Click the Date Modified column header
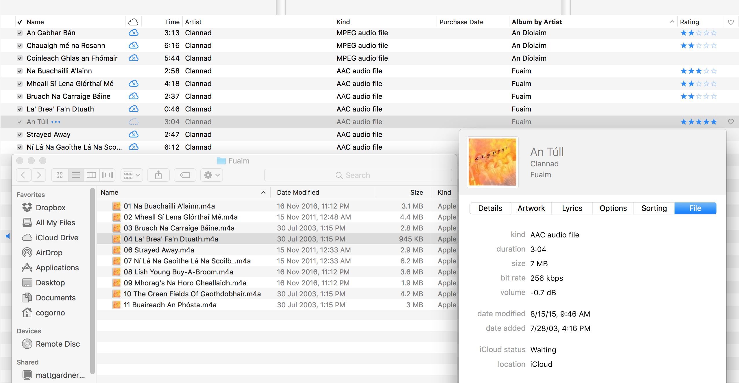 click(298, 192)
